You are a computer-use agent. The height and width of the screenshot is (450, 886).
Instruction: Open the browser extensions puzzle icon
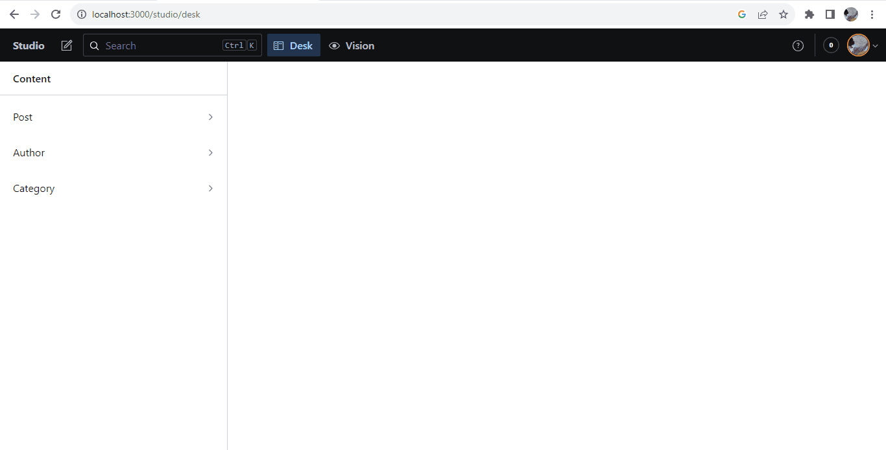pos(809,14)
